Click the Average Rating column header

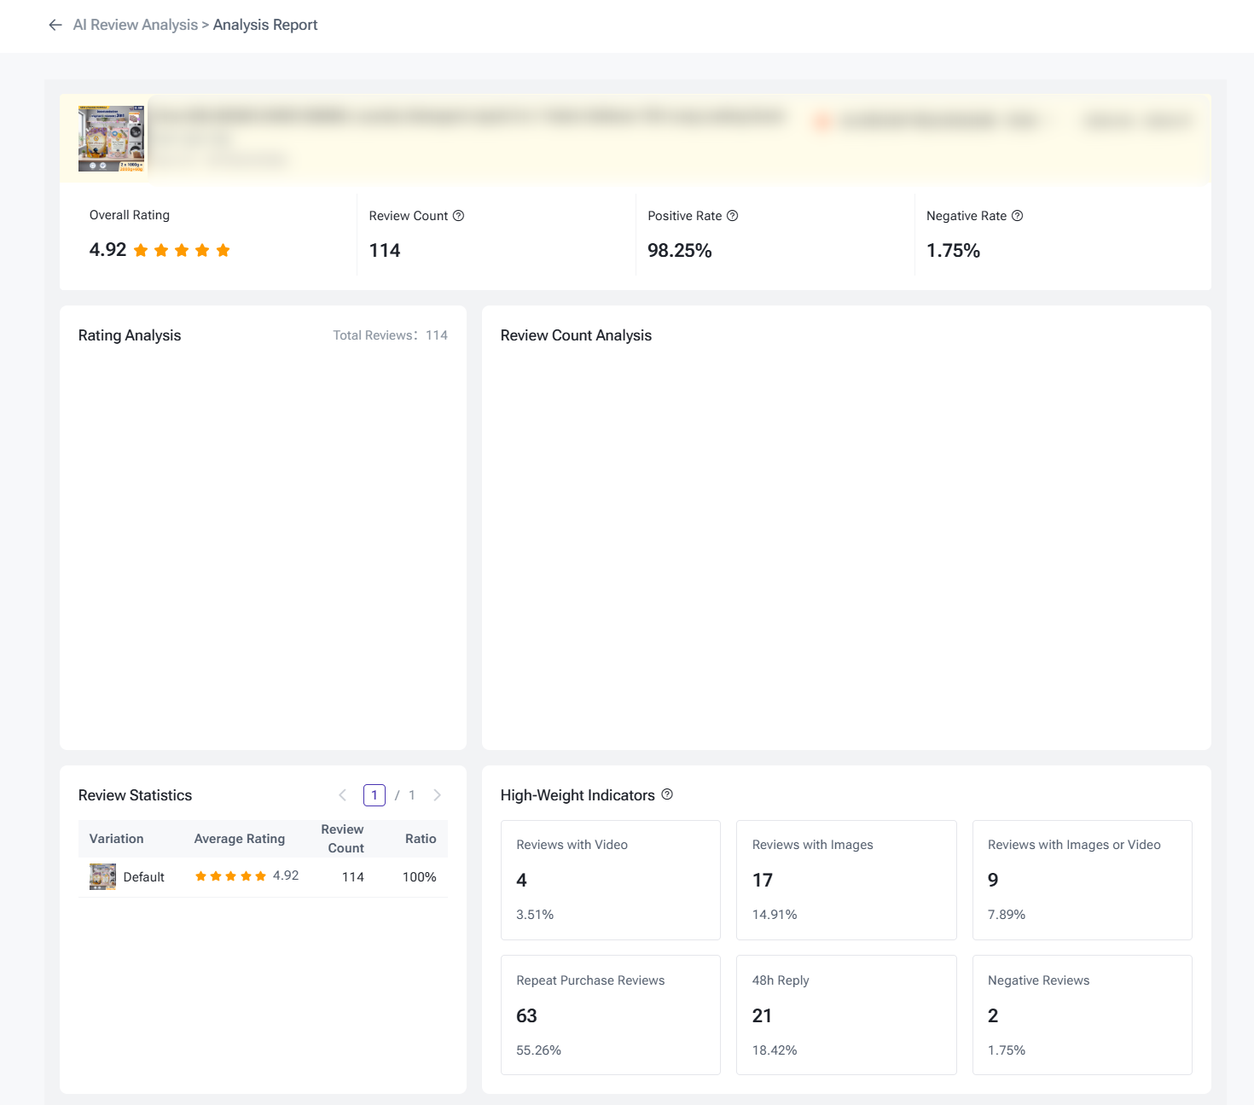coord(240,839)
